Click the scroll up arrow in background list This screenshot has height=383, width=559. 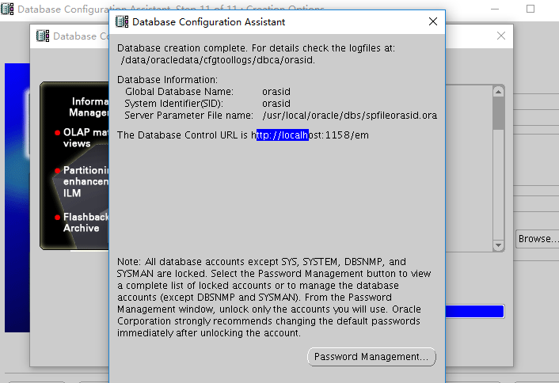click(x=498, y=92)
